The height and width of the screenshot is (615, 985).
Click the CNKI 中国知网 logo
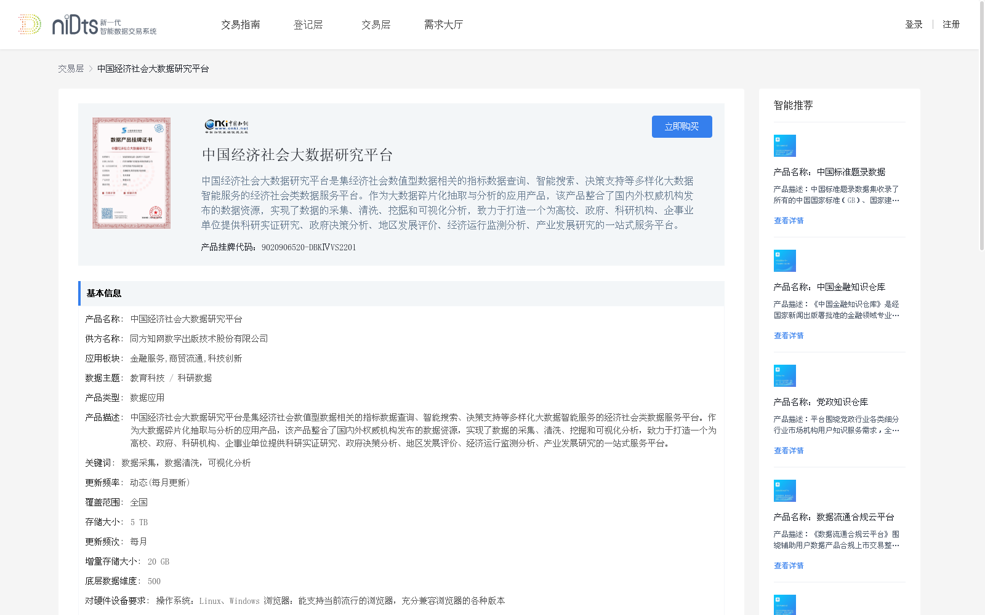coord(227,126)
